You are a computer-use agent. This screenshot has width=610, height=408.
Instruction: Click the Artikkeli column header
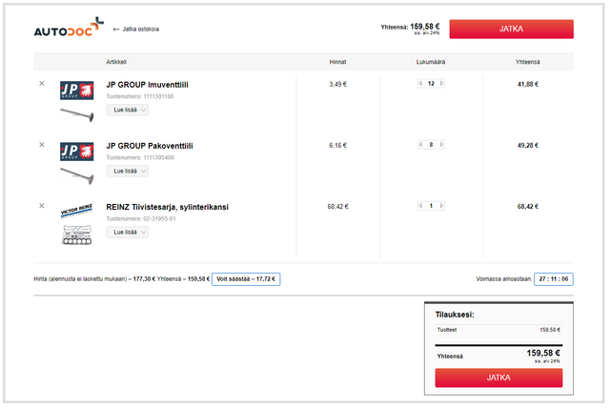click(x=116, y=62)
